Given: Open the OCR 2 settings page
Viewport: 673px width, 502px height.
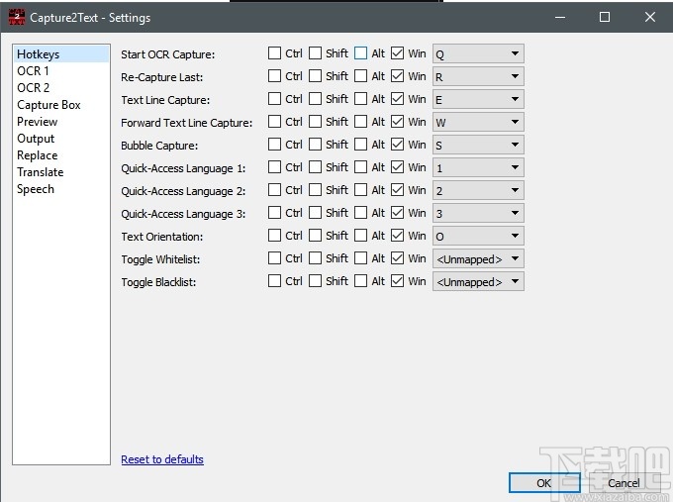Looking at the screenshot, I should click(61, 87).
